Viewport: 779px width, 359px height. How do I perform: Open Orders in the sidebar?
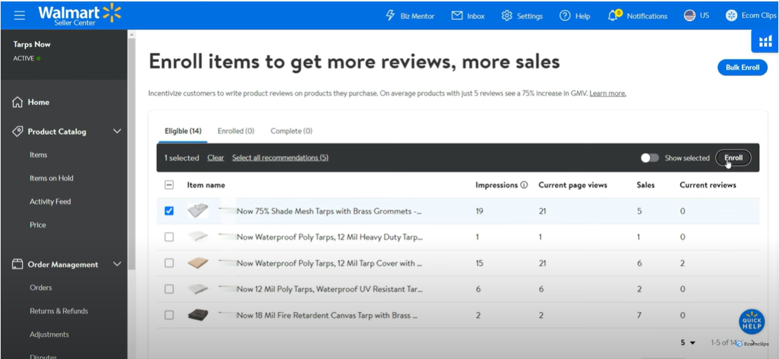[41, 287]
